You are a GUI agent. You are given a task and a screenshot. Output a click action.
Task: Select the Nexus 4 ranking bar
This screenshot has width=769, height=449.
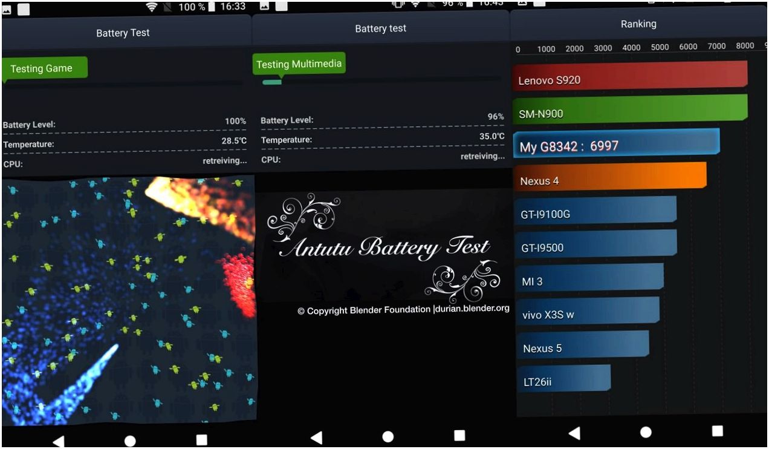(609, 177)
